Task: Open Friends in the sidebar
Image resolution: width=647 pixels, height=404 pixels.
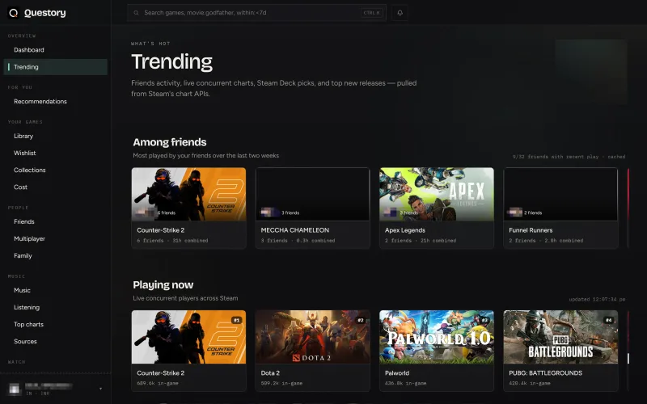Action: (x=56, y=221)
